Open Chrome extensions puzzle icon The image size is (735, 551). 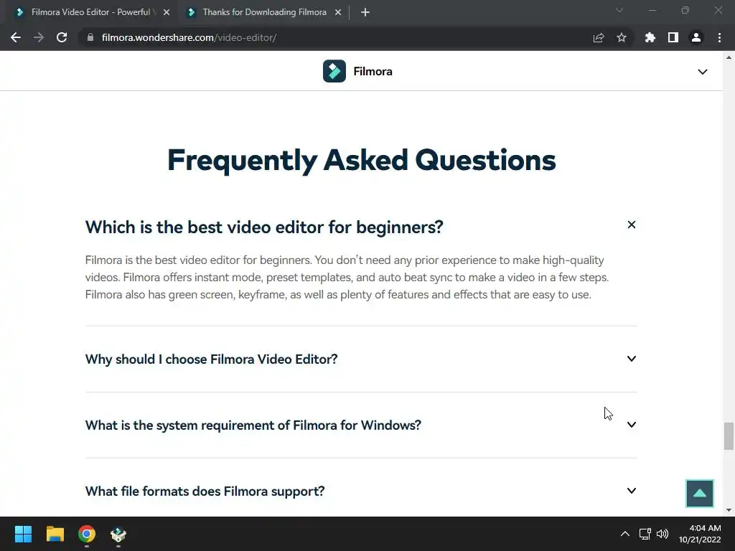point(650,37)
